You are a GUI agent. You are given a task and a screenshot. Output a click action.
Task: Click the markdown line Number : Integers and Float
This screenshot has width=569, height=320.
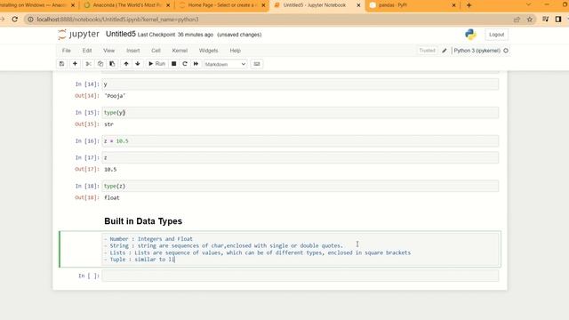148,239
